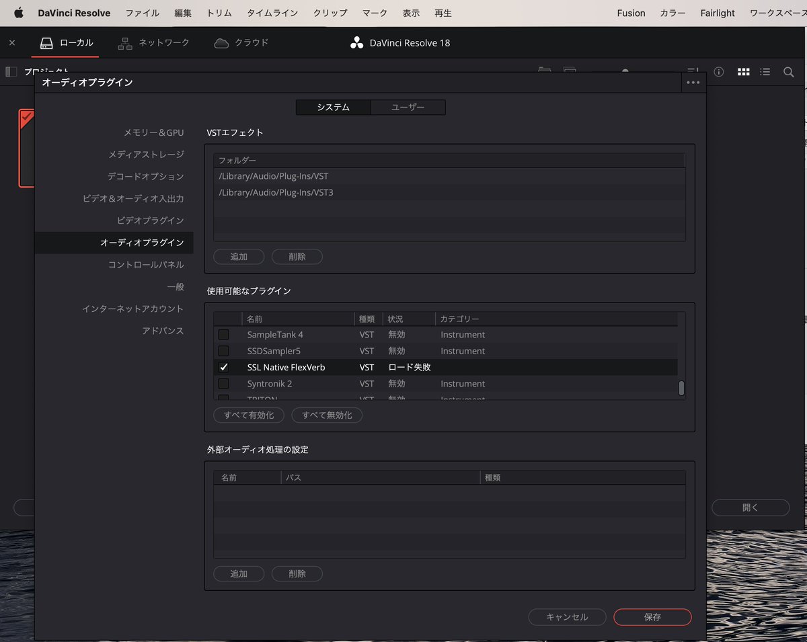Click すべて無効化 button

tap(327, 415)
